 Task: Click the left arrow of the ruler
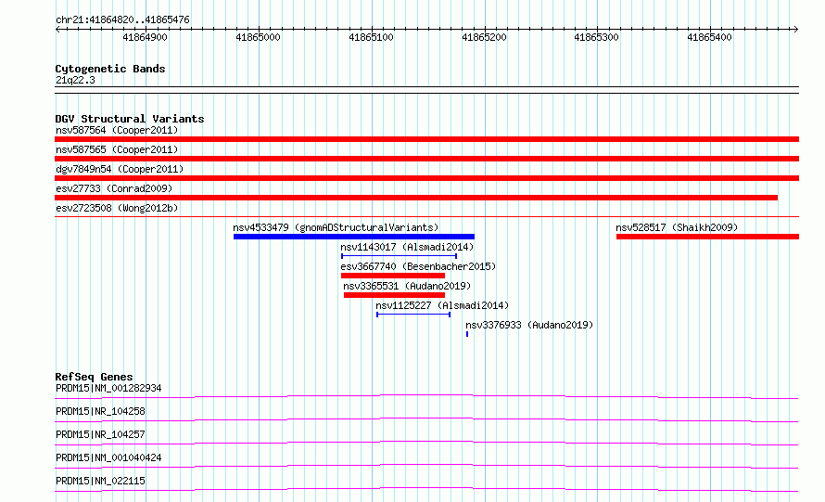coord(57,30)
